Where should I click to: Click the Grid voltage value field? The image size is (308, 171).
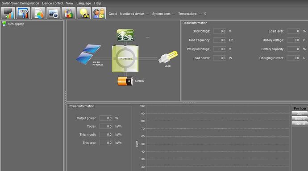pos(220,31)
